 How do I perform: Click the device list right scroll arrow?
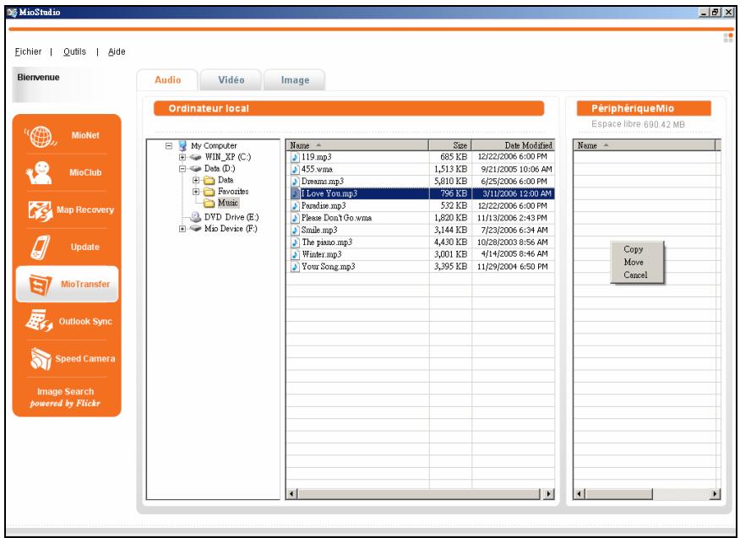click(716, 493)
